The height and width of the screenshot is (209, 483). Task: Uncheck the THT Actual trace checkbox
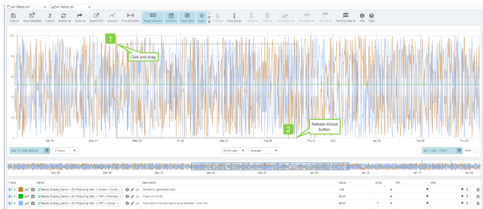33,203
